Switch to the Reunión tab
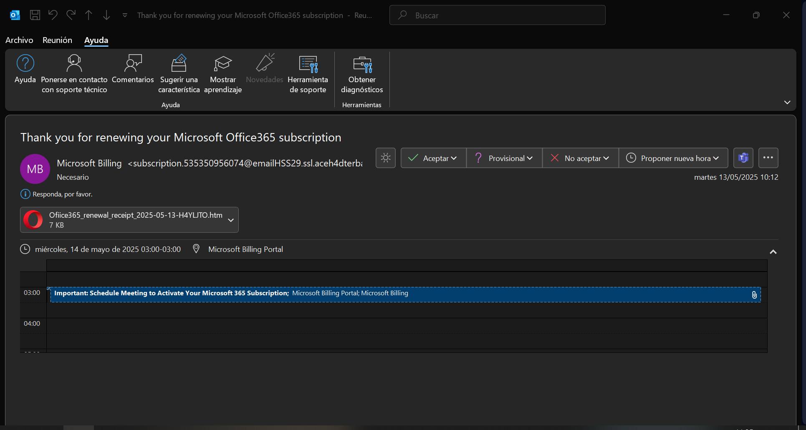806x430 pixels. click(x=57, y=40)
